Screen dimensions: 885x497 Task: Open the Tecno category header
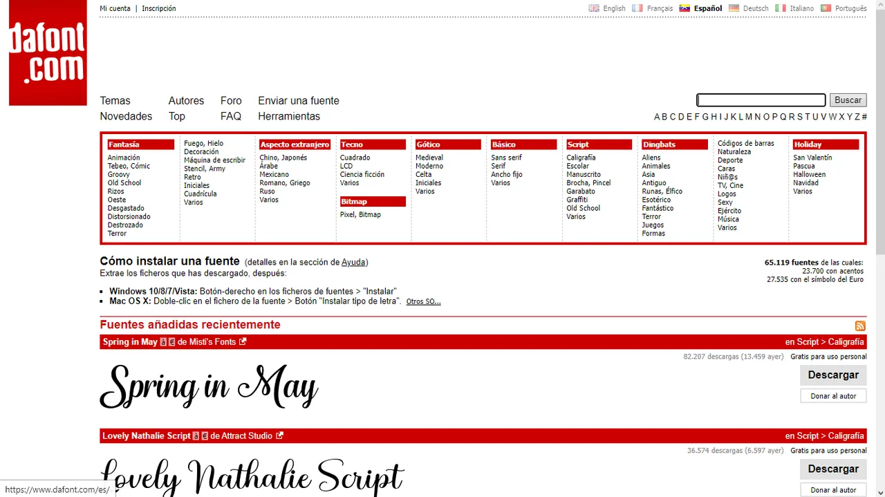coord(373,144)
